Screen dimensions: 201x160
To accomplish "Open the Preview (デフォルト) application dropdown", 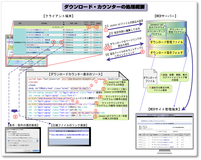I will pyautogui.click(x=30, y=141).
